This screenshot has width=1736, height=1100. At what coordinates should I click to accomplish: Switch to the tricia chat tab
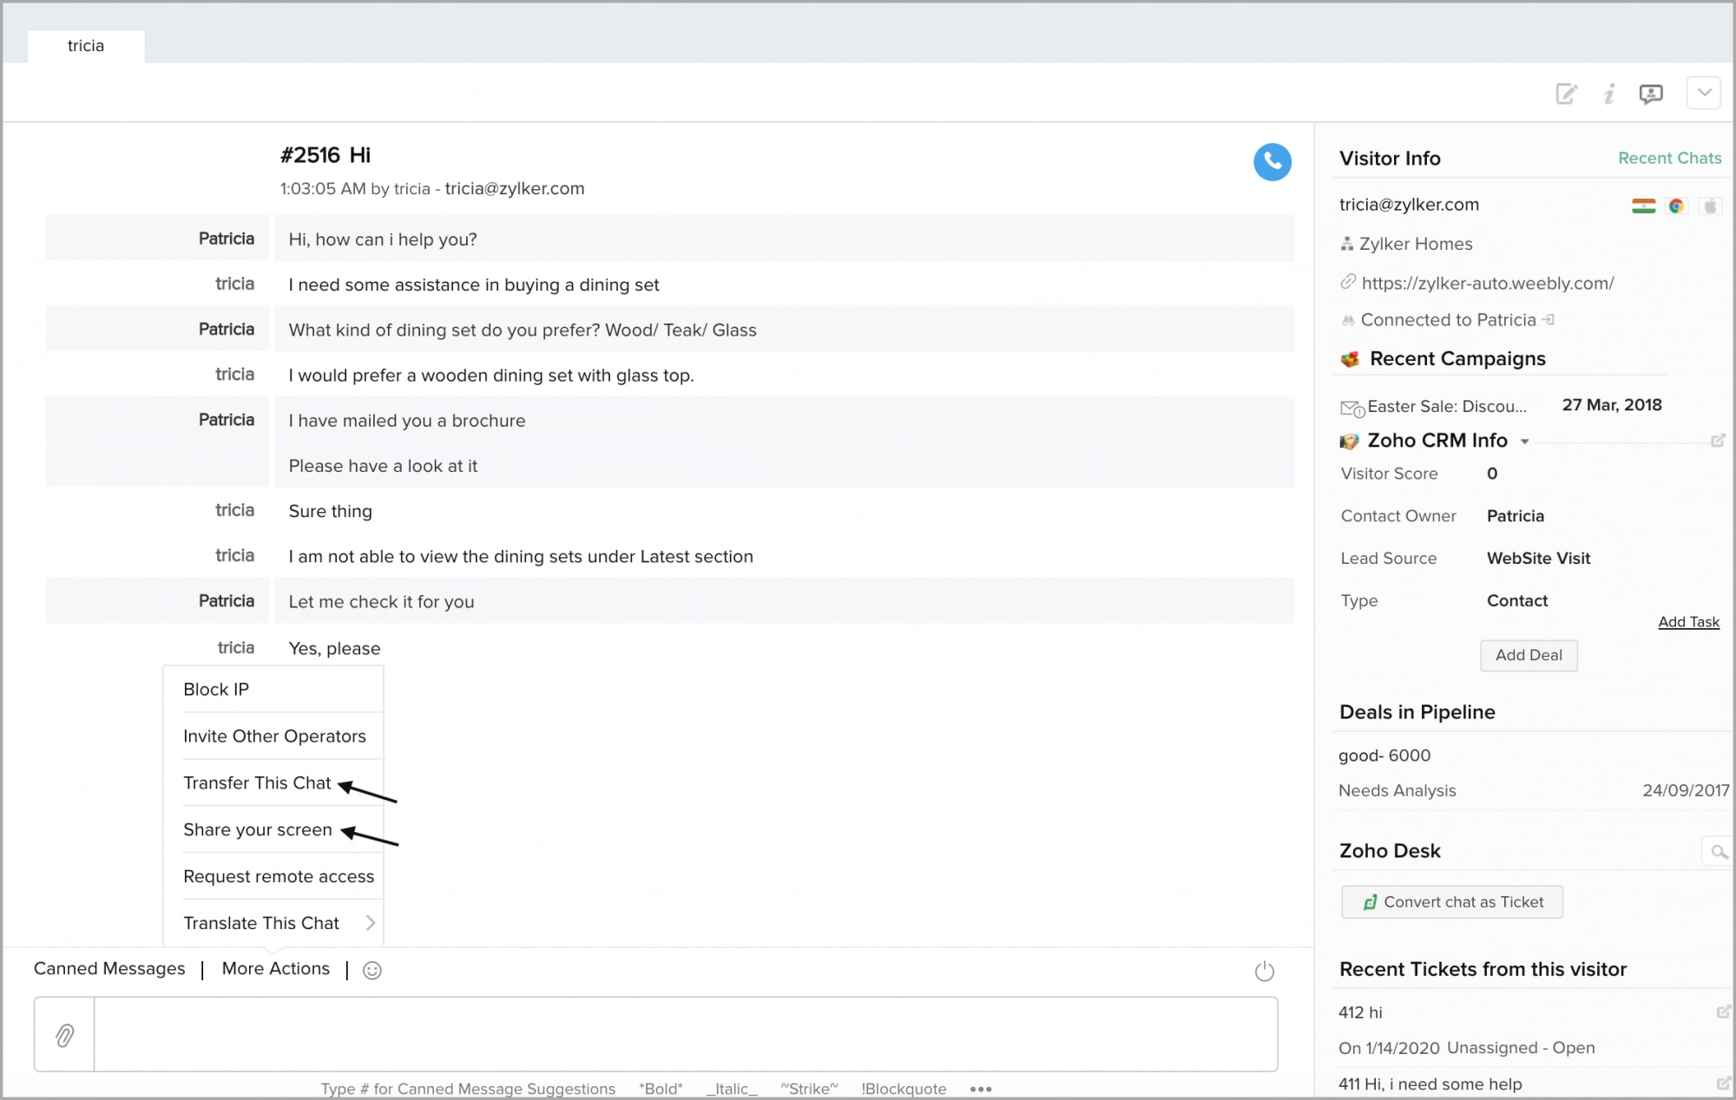coord(86,46)
